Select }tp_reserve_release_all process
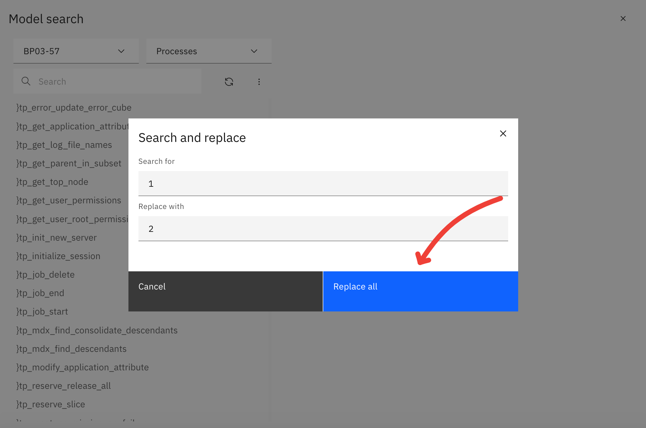Viewport: 646px width, 428px height. (x=64, y=386)
